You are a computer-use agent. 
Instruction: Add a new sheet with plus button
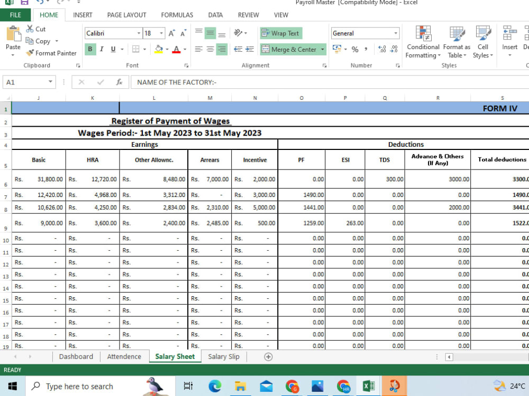pos(268,357)
